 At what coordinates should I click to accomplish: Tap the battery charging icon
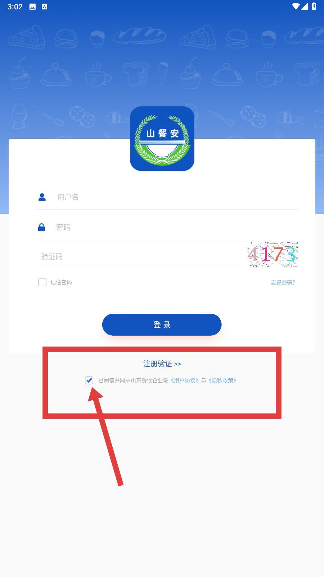point(314,6)
